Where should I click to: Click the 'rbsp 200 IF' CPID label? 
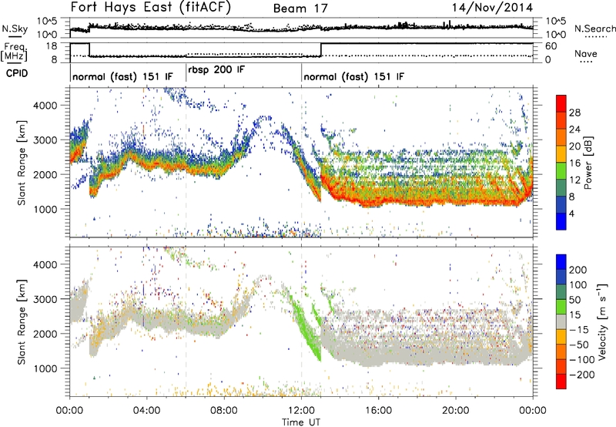tap(216, 70)
